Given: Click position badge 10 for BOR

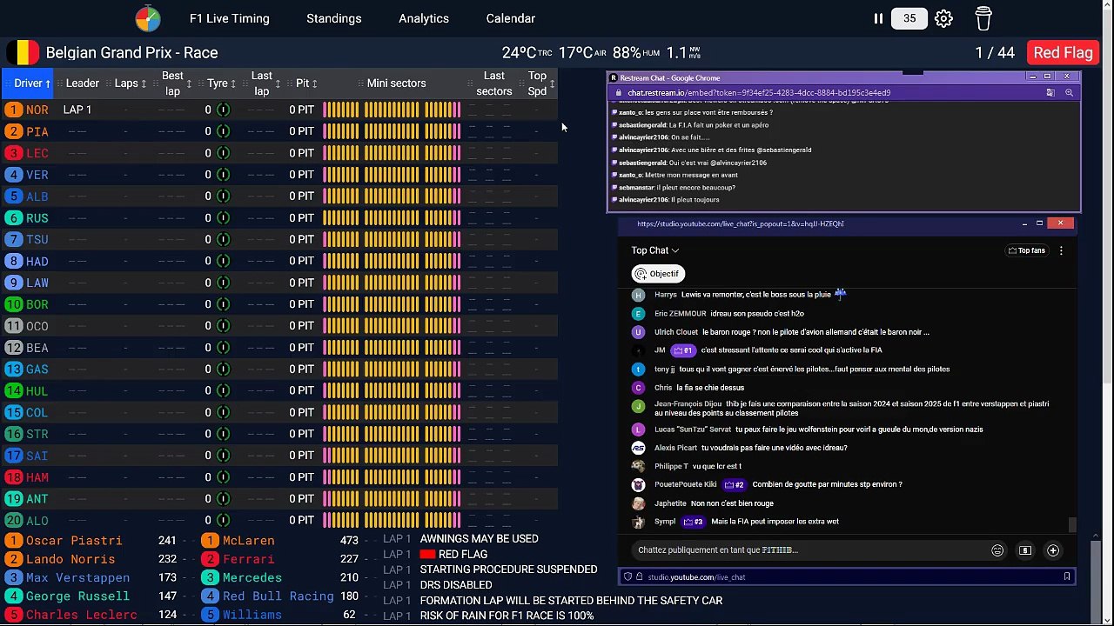Looking at the screenshot, I should pyautogui.click(x=13, y=304).
